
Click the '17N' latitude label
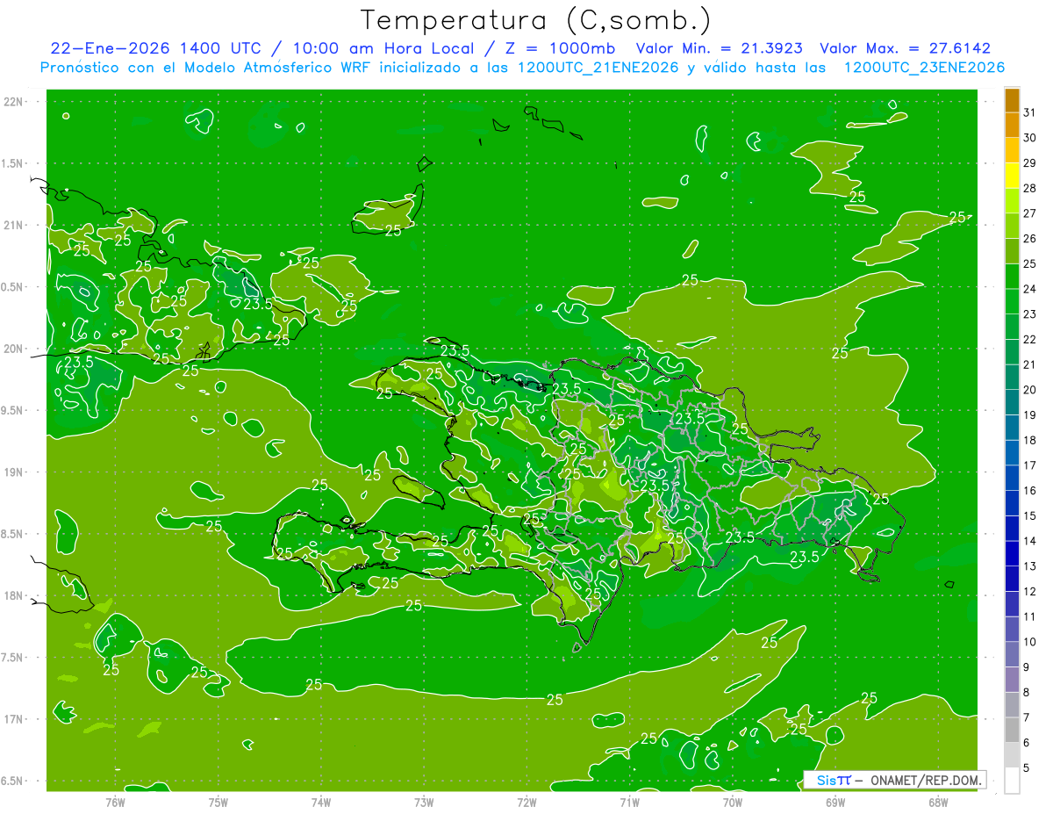pos(14,719)
